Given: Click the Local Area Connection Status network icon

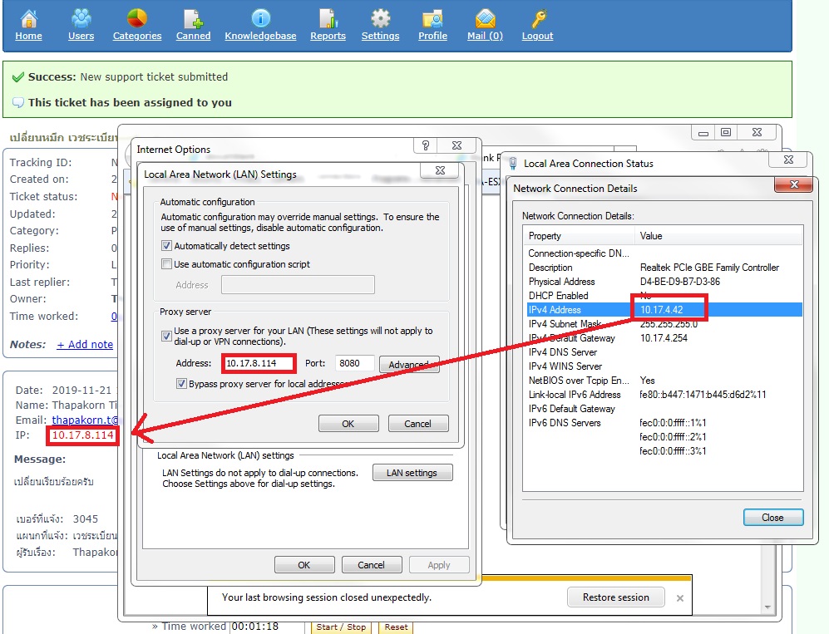Looking at the screenshot, I should point(512,163).
